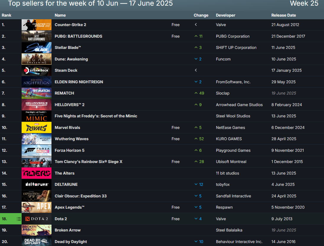Click the PUBG Battlegrounds cover image
The image size is (324, 246).
[36, 36]
